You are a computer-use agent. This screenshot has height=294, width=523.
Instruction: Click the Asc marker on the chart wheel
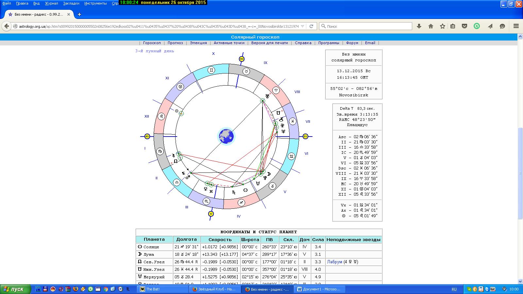pyautogui.click(x=147, y=136)
